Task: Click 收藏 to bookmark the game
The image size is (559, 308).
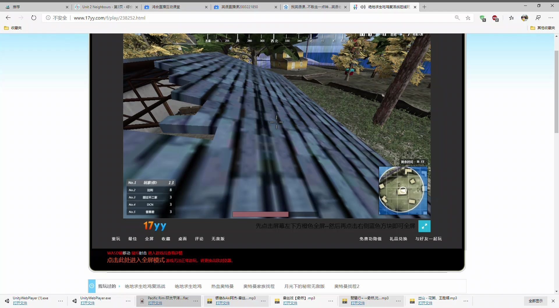Action: coord(166,239)
